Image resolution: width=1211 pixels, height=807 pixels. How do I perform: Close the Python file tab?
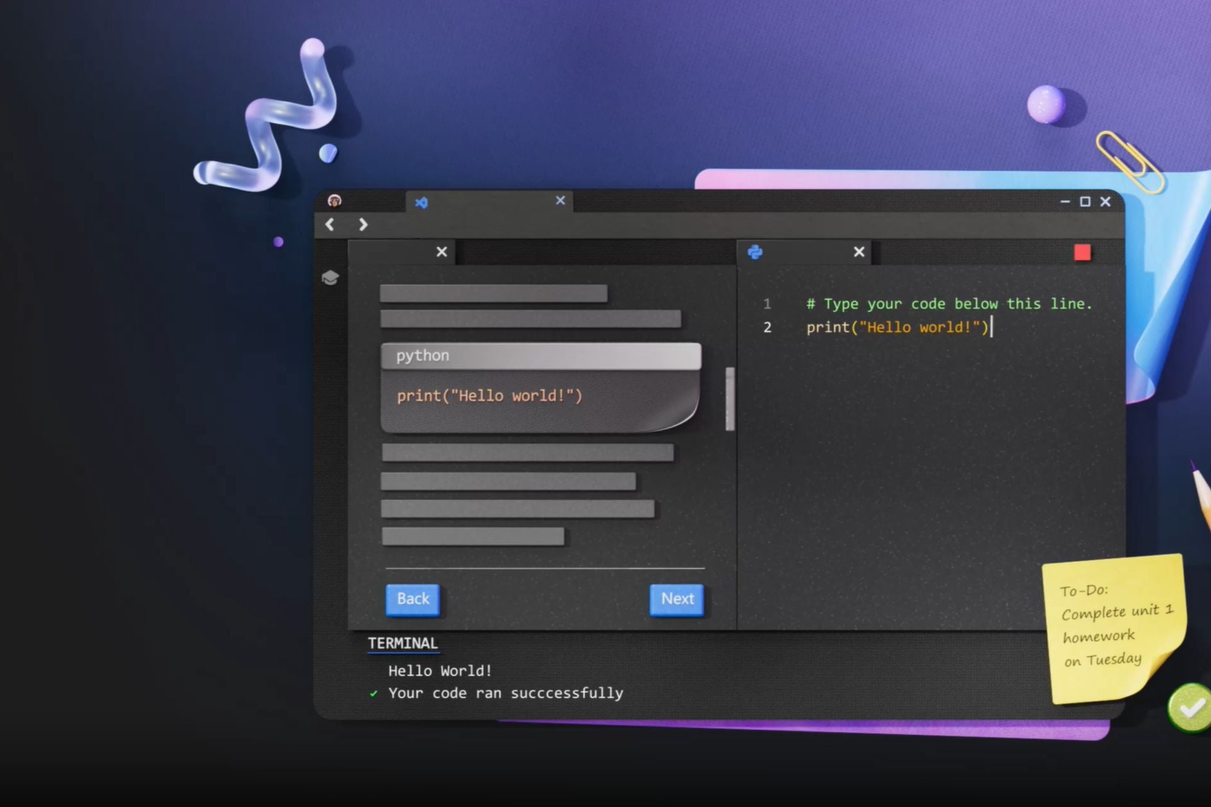(x=858, y=252)
